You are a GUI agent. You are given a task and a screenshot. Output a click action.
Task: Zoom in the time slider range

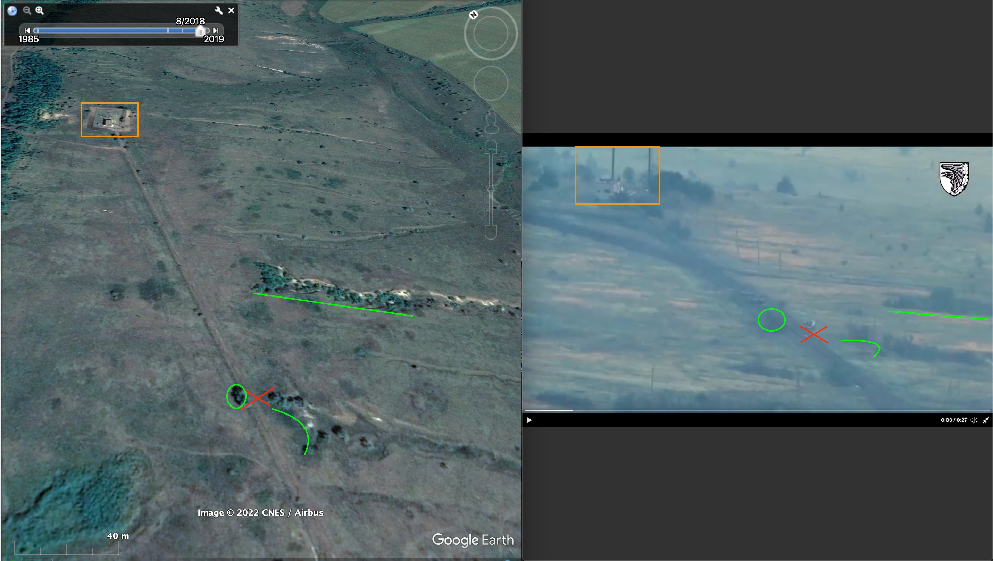(40, 10)
